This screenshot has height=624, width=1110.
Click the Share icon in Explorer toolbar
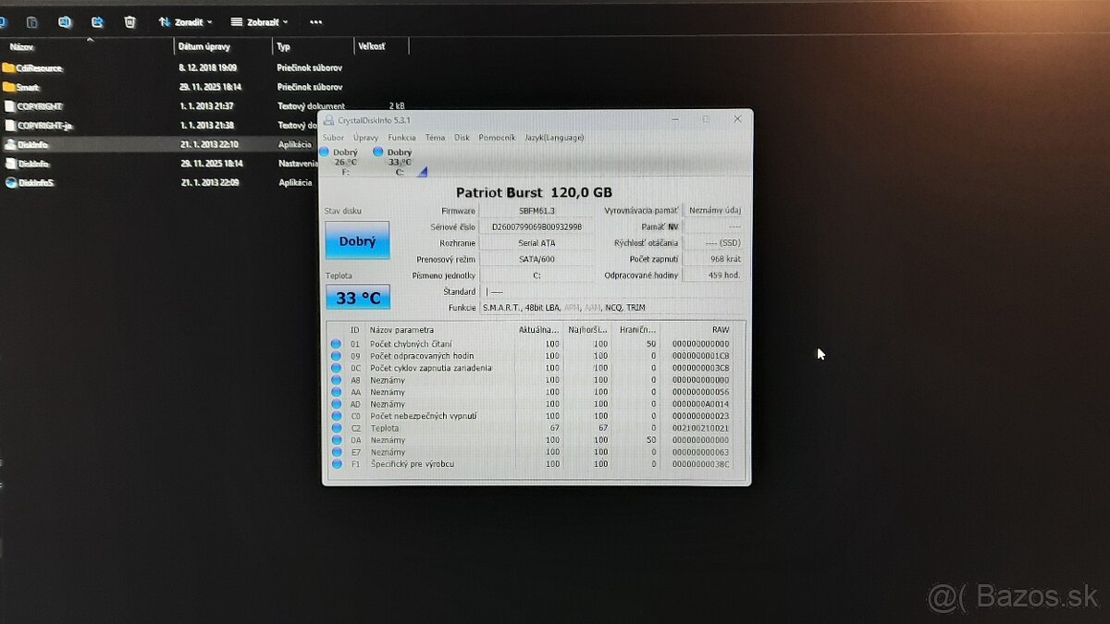(x=97, y=21)
